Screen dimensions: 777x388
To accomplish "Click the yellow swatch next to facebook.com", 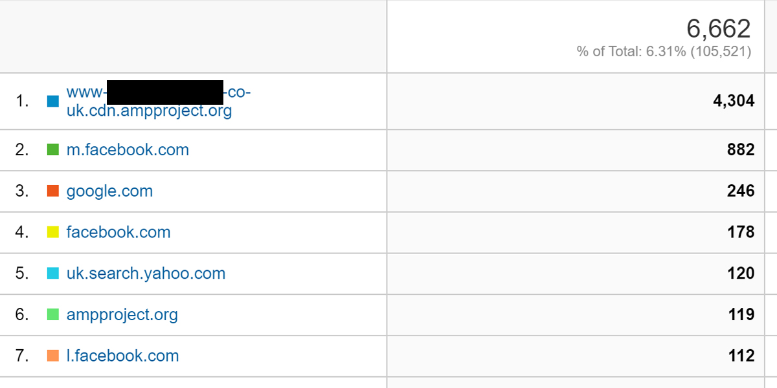I will coord(53,232).
